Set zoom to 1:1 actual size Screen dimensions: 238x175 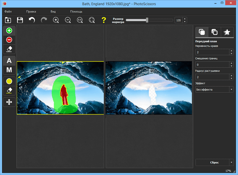click(x=80, y=20)
